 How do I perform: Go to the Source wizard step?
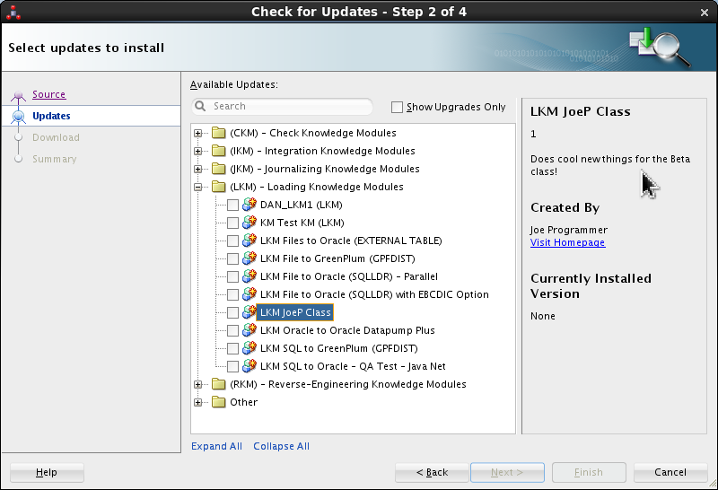click(x=49, y=94)
